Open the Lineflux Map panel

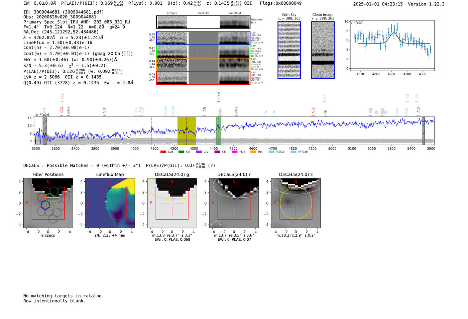110,204
